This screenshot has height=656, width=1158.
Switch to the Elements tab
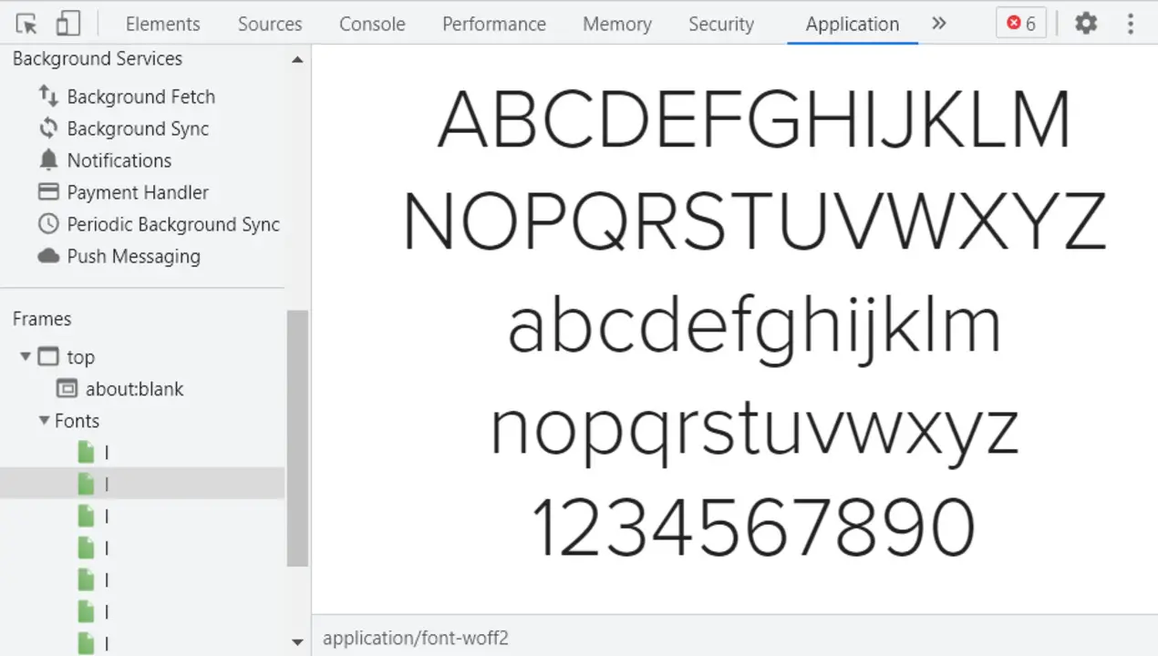[x=162, y=24]
